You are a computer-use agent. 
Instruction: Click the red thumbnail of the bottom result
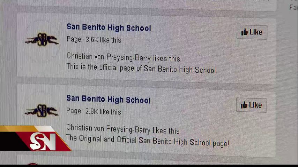[33, 164]
